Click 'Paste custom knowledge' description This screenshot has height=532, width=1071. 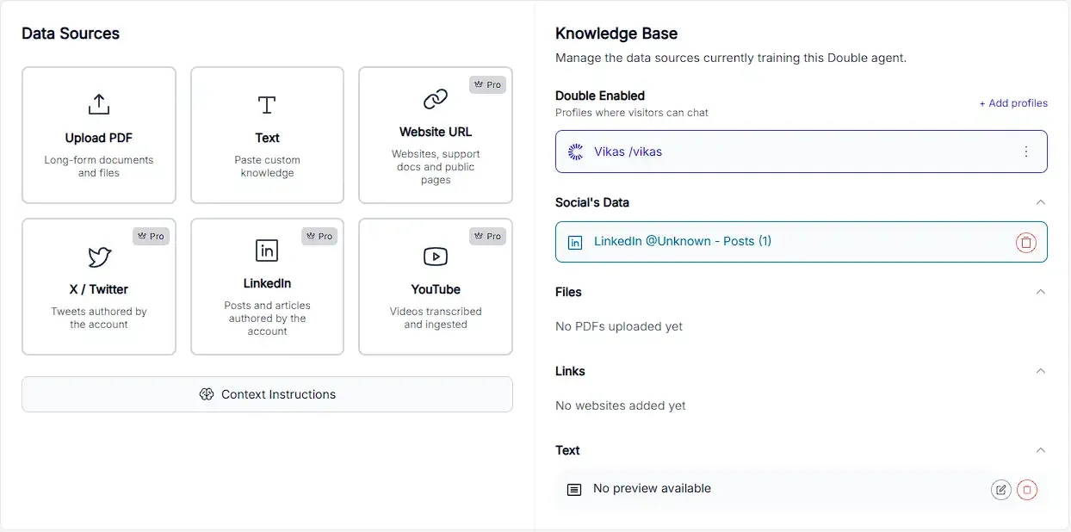tap(267, 166)
